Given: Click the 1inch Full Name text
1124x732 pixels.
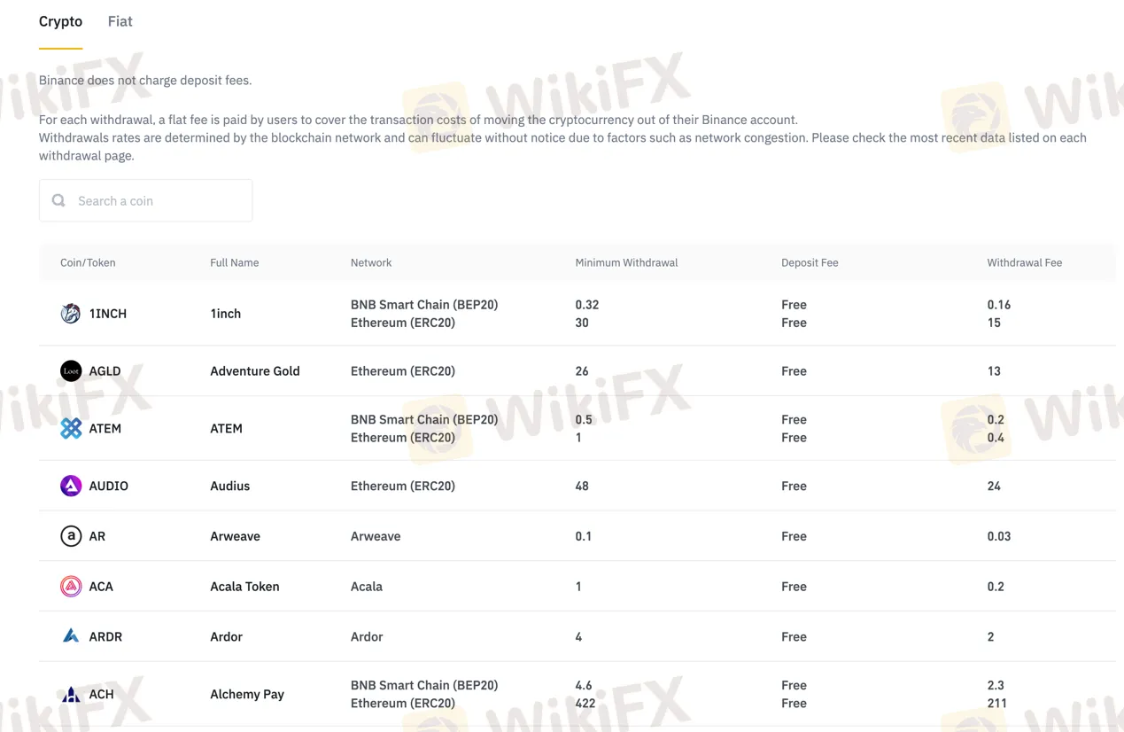Looking at the screenshot, I should click(225, 313).
